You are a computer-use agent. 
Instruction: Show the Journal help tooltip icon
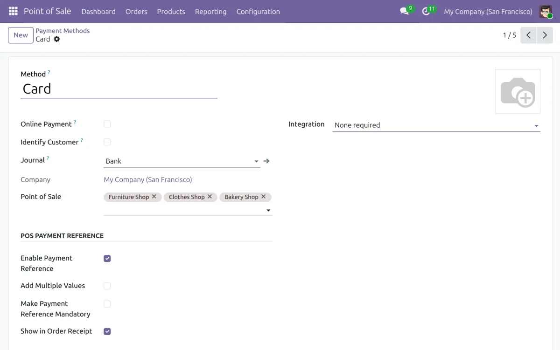48,158
